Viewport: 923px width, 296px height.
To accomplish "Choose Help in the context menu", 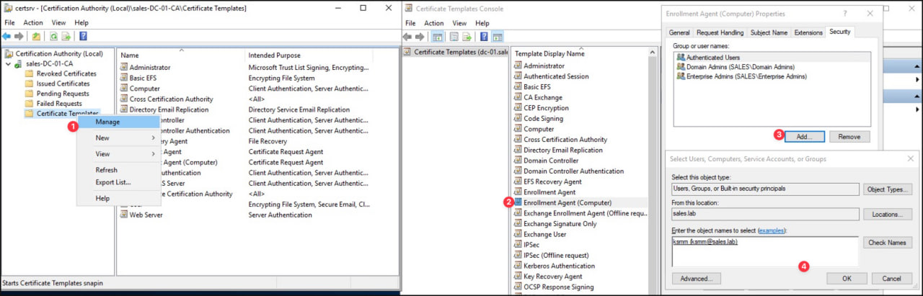I will [119, 198].
